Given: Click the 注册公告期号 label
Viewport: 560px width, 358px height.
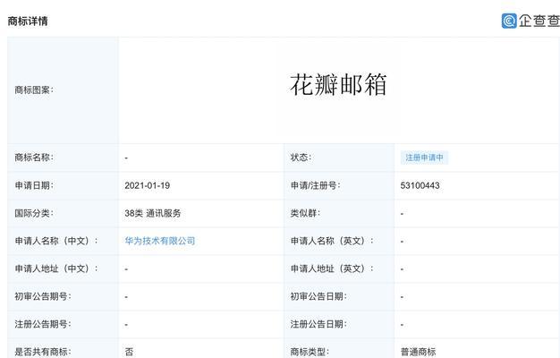Looking at the screenshot, I should (x=43, y=324).
